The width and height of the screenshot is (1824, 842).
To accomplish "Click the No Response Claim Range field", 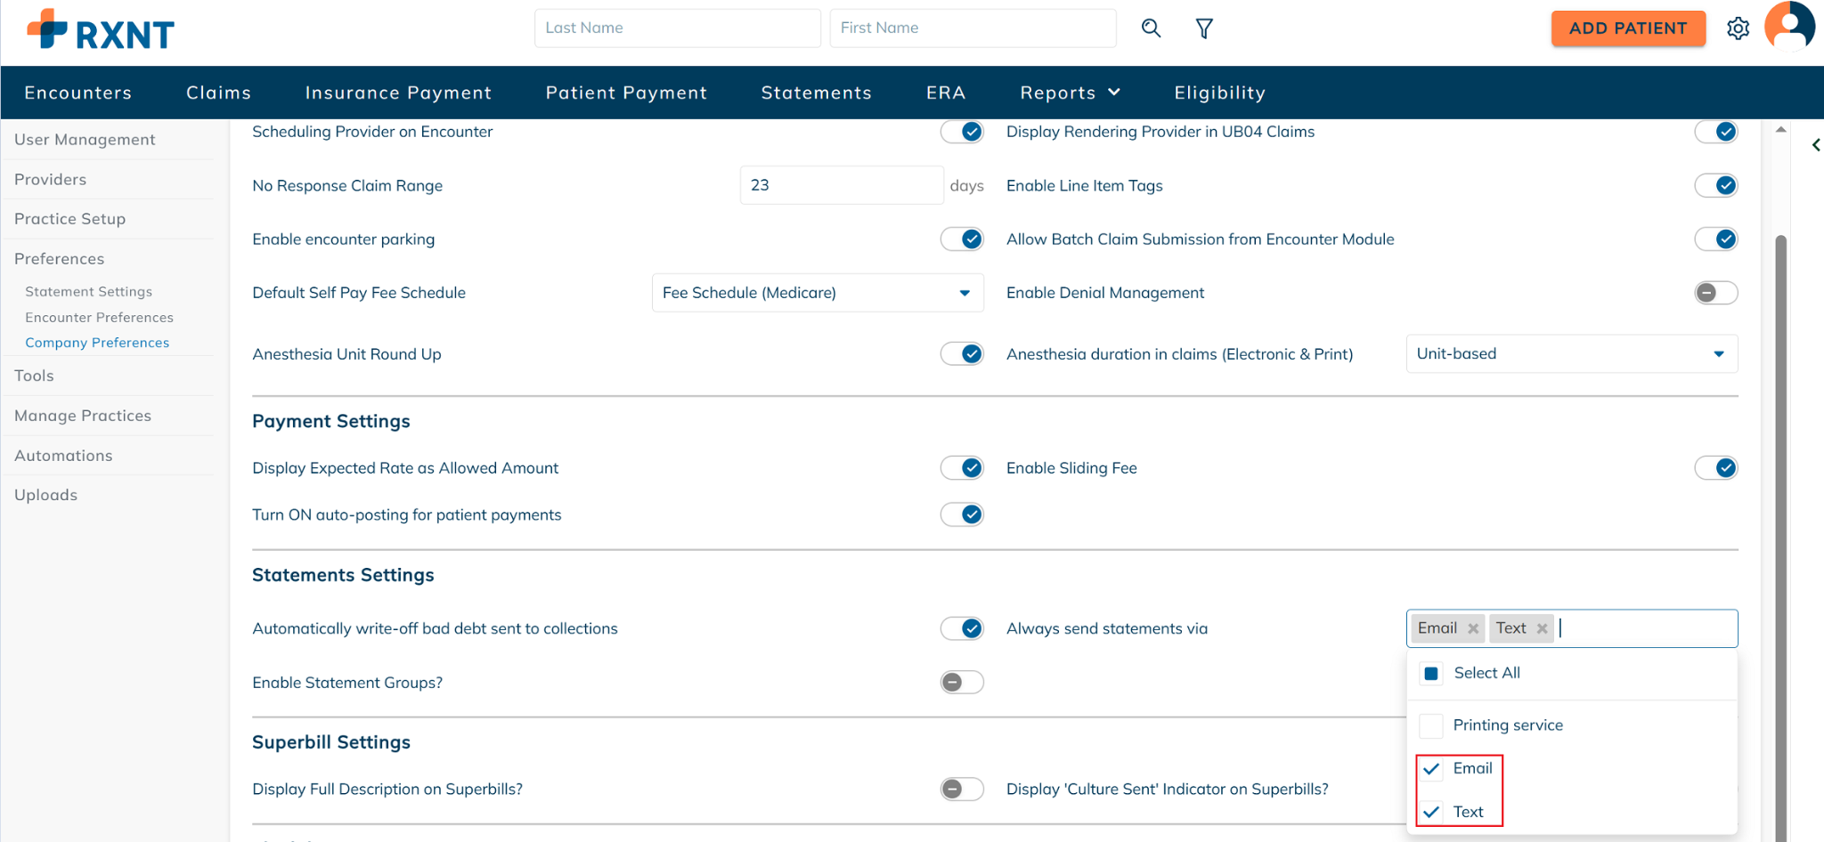I will click(x=840, y=185).
